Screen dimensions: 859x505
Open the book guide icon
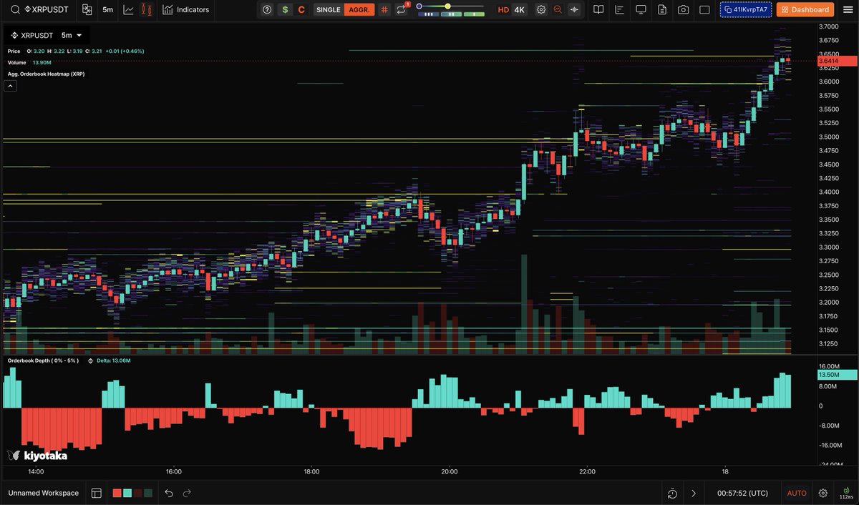pyautogui.click(x=598, y=10)
